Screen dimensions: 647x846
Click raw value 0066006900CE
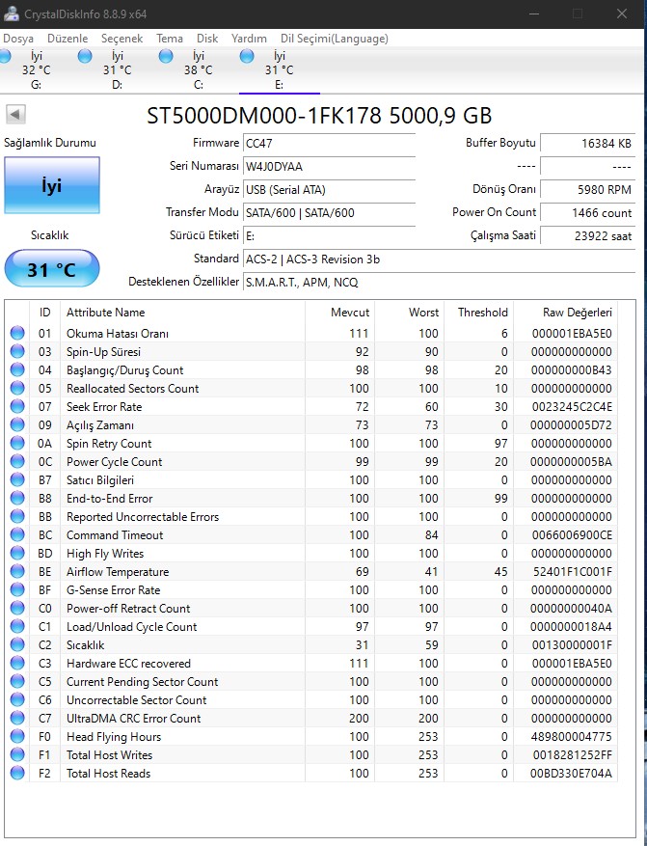[x=572, y=535]
